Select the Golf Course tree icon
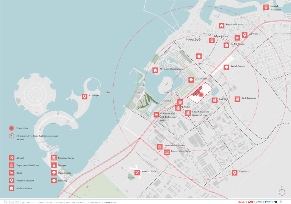 (191, 80)
